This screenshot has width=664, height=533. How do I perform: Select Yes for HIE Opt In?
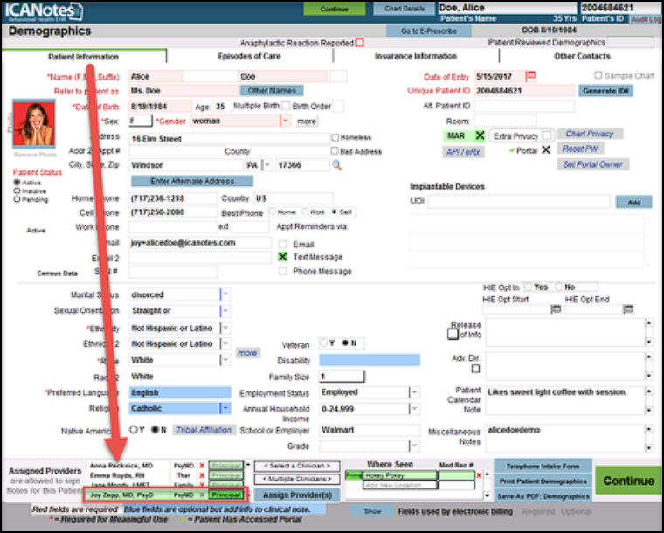[529, 287]
